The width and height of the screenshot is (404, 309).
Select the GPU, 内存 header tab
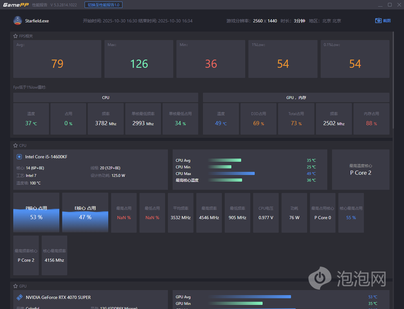coord(296,97)
